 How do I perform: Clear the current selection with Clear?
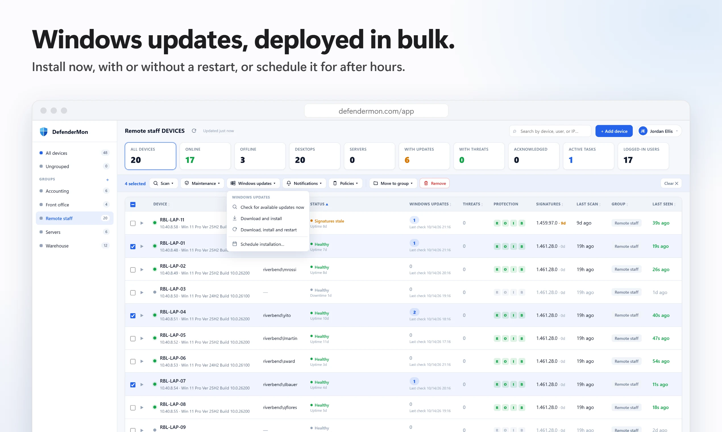point(671,183)
